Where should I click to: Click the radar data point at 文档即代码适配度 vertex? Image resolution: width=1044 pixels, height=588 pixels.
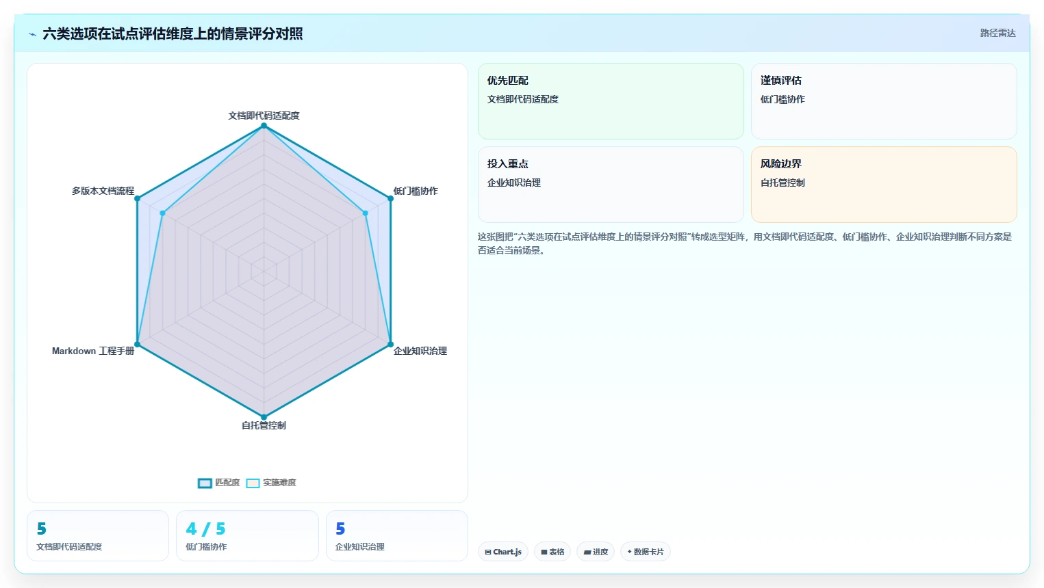pos(264,126)
